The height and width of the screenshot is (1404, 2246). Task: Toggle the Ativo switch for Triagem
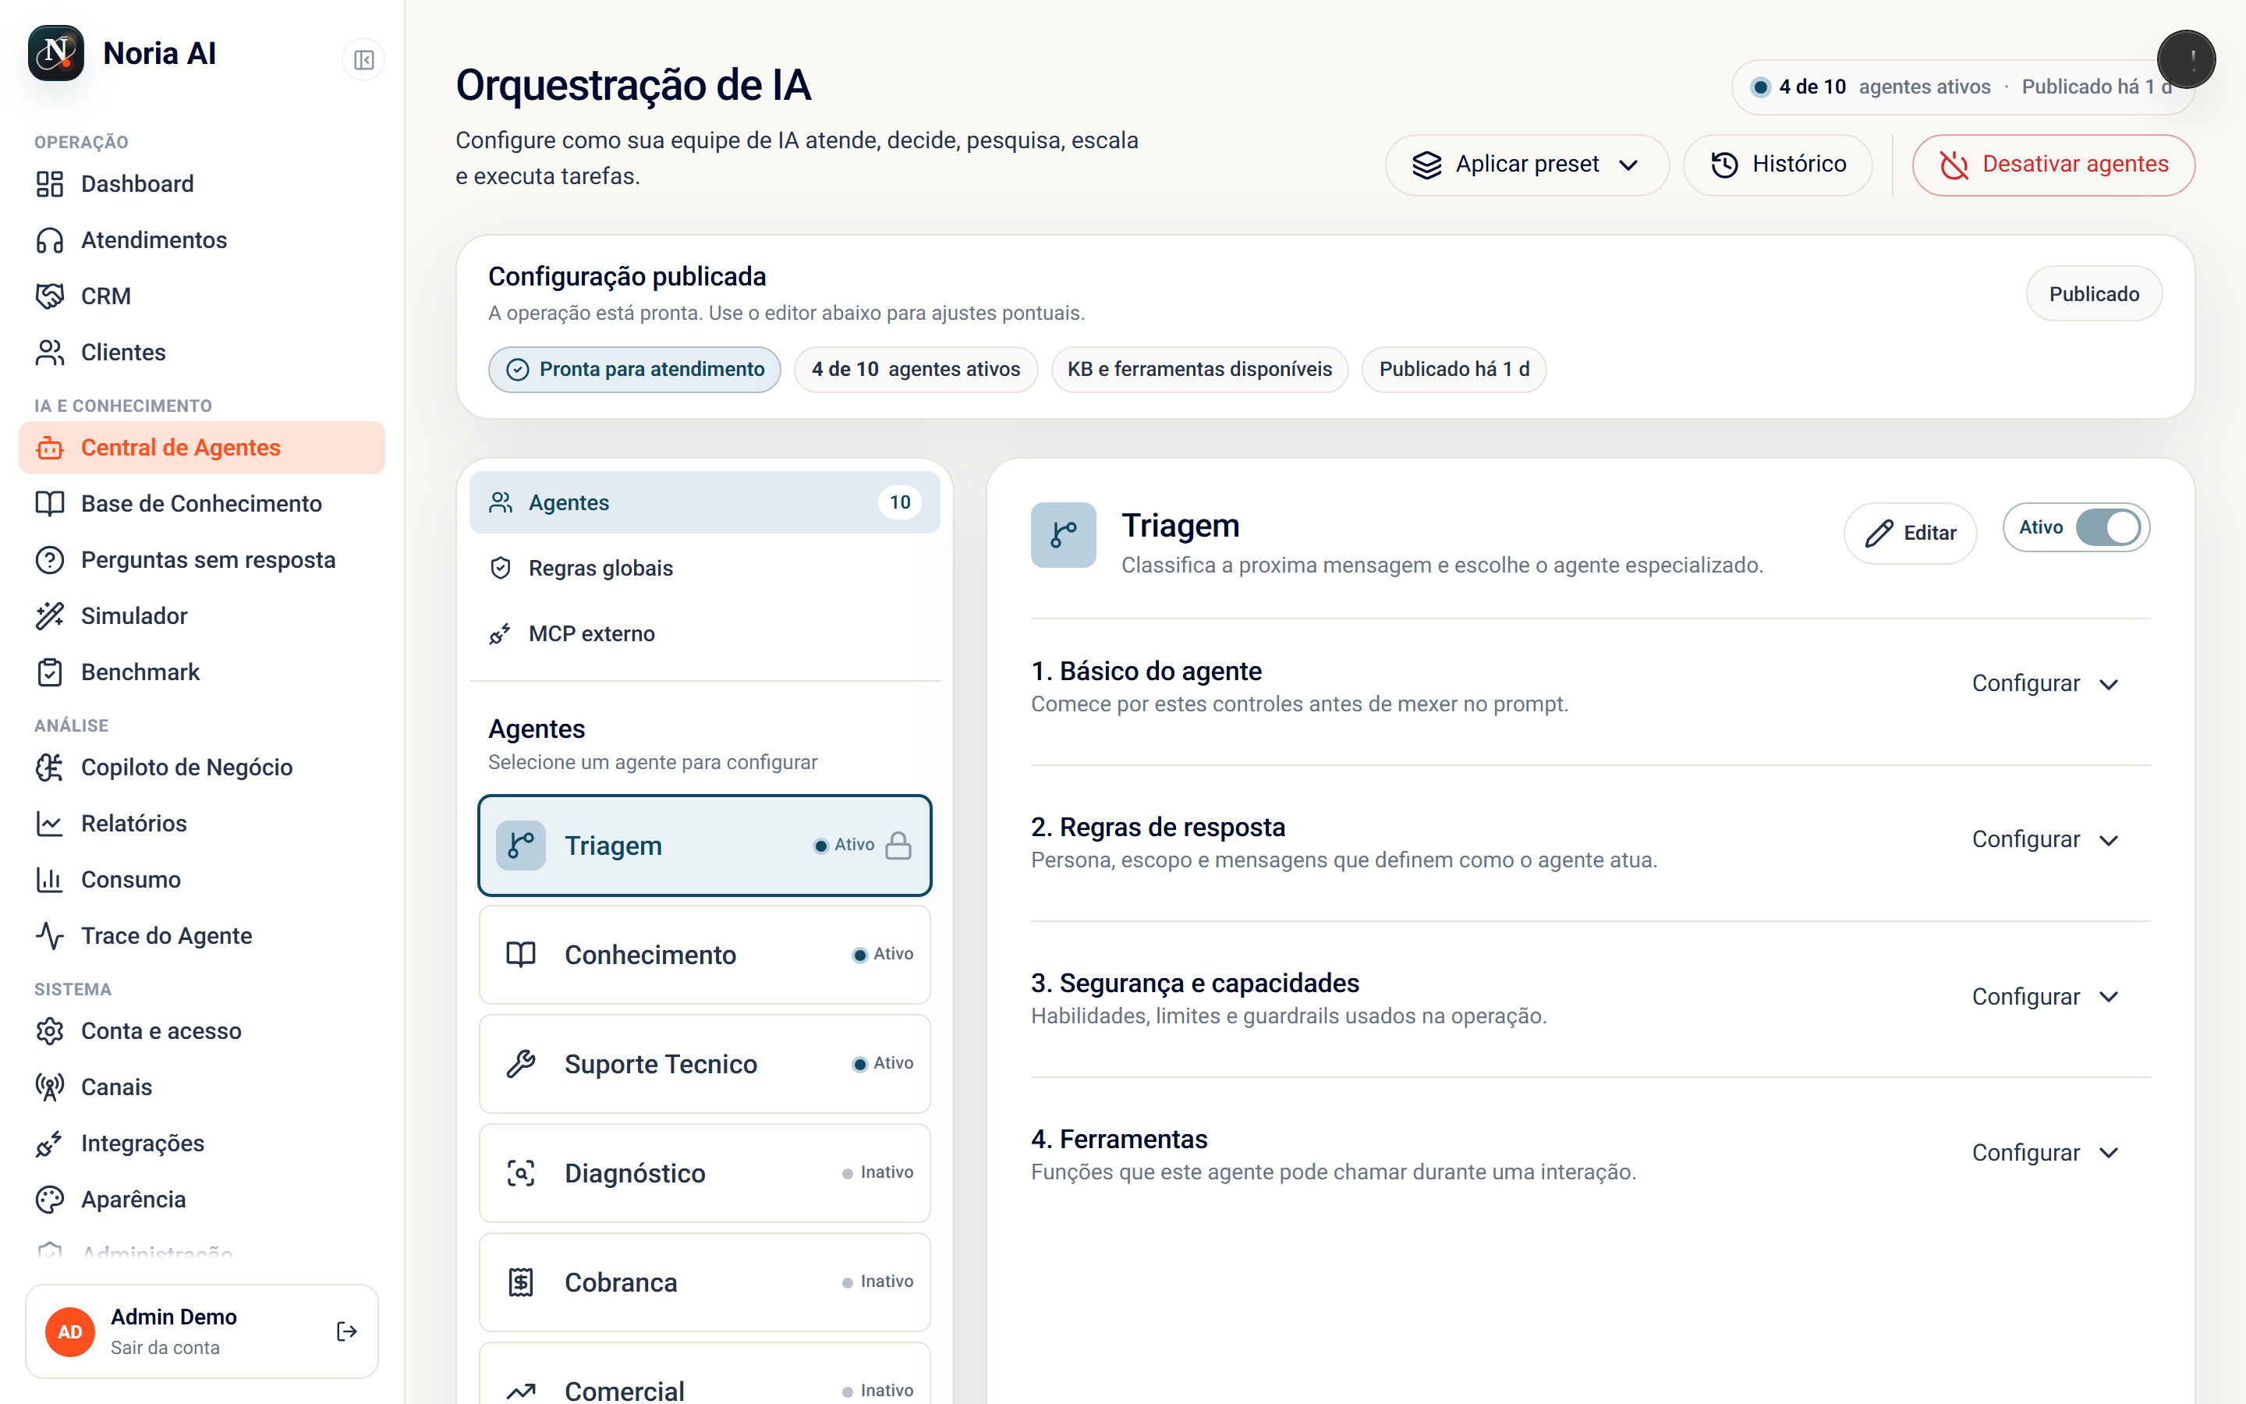(2109, 527)
